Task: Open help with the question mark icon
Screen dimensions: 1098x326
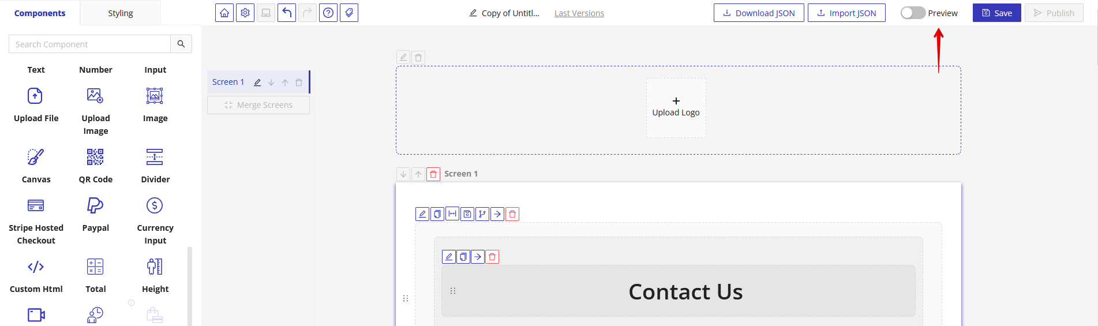Action: [328, 13]
